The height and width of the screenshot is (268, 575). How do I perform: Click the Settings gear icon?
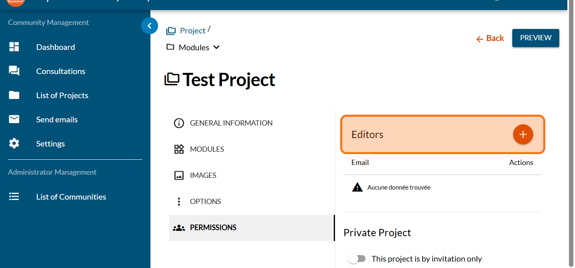point(14,144)
